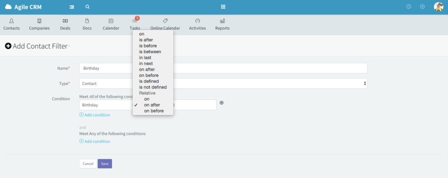Click the Name input field

click(223, 68)
